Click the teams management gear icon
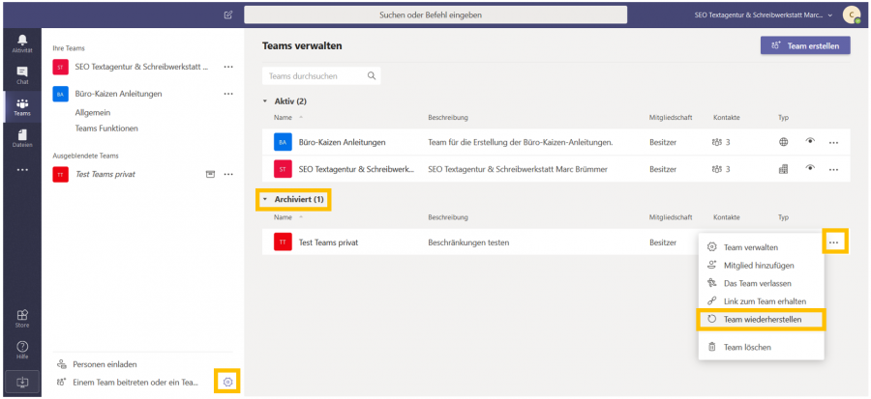This screenshot has height=399, width=871. [x=227, y=382]
